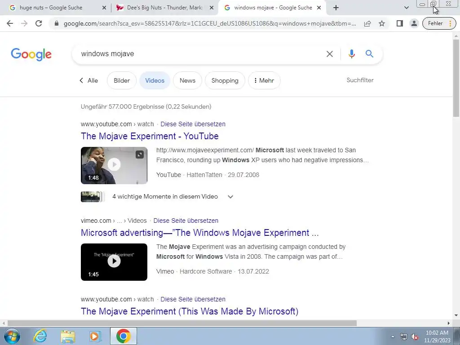Translate the vimeo.com result page
This screenshot has width=460, height=345.
tap(186, 221)
